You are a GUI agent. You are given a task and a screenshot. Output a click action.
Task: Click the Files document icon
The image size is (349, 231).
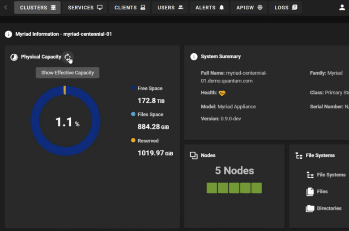(310, 192)
